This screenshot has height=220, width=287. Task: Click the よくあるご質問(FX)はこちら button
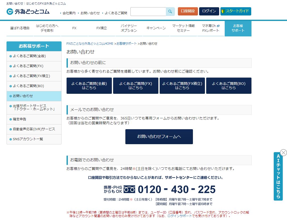click(136, 86)
